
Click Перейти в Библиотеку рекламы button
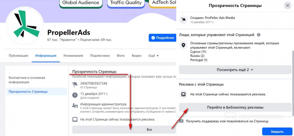235,107
